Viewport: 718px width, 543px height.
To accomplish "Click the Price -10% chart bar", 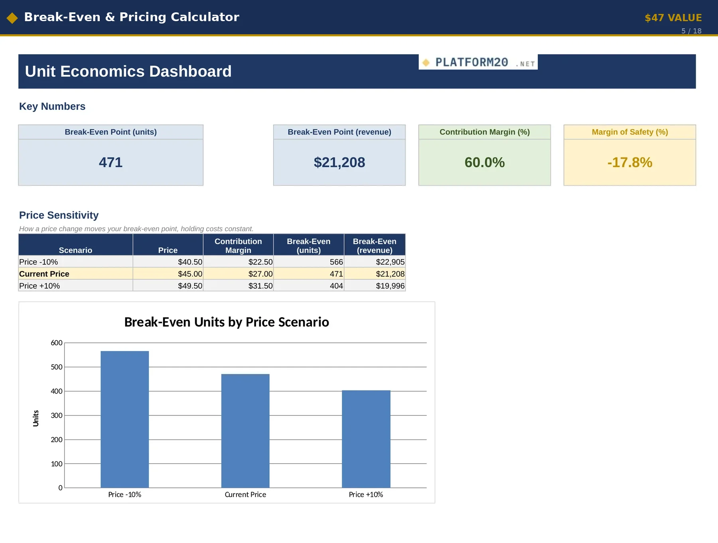I will point(125,419).
